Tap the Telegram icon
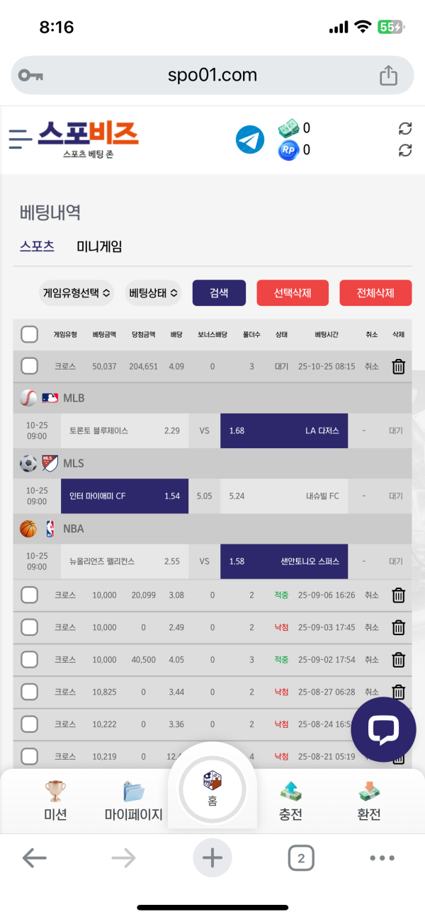 [249, 139]
